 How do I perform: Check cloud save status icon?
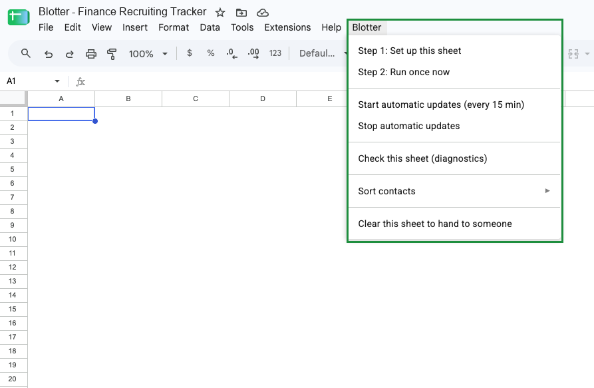coord(263,13)
